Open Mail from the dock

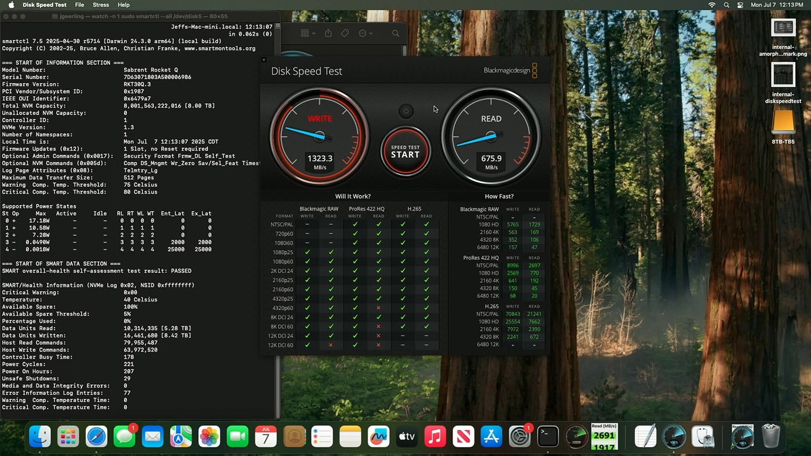tap(153, 436)
